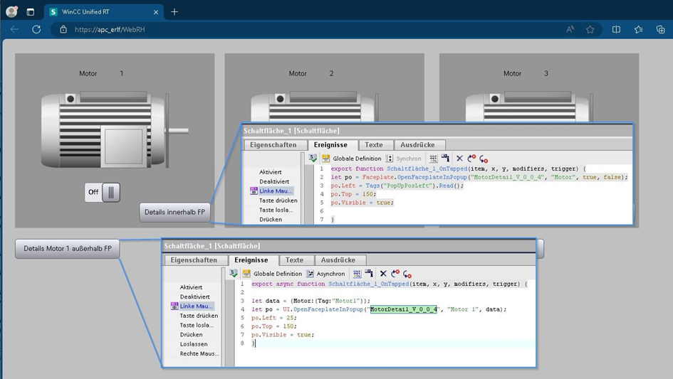
Task: Select Loslassen event in lower event list
Action: click(194, 344)
